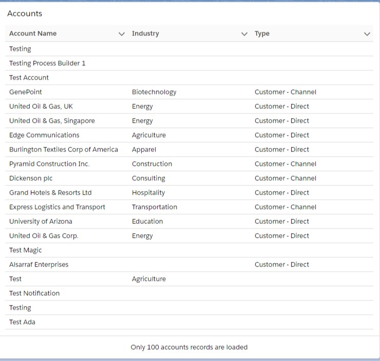
Task: Click 'Only 100 accounts records are loaded' message
Action: pyautogui.click(x=189, y=347)
